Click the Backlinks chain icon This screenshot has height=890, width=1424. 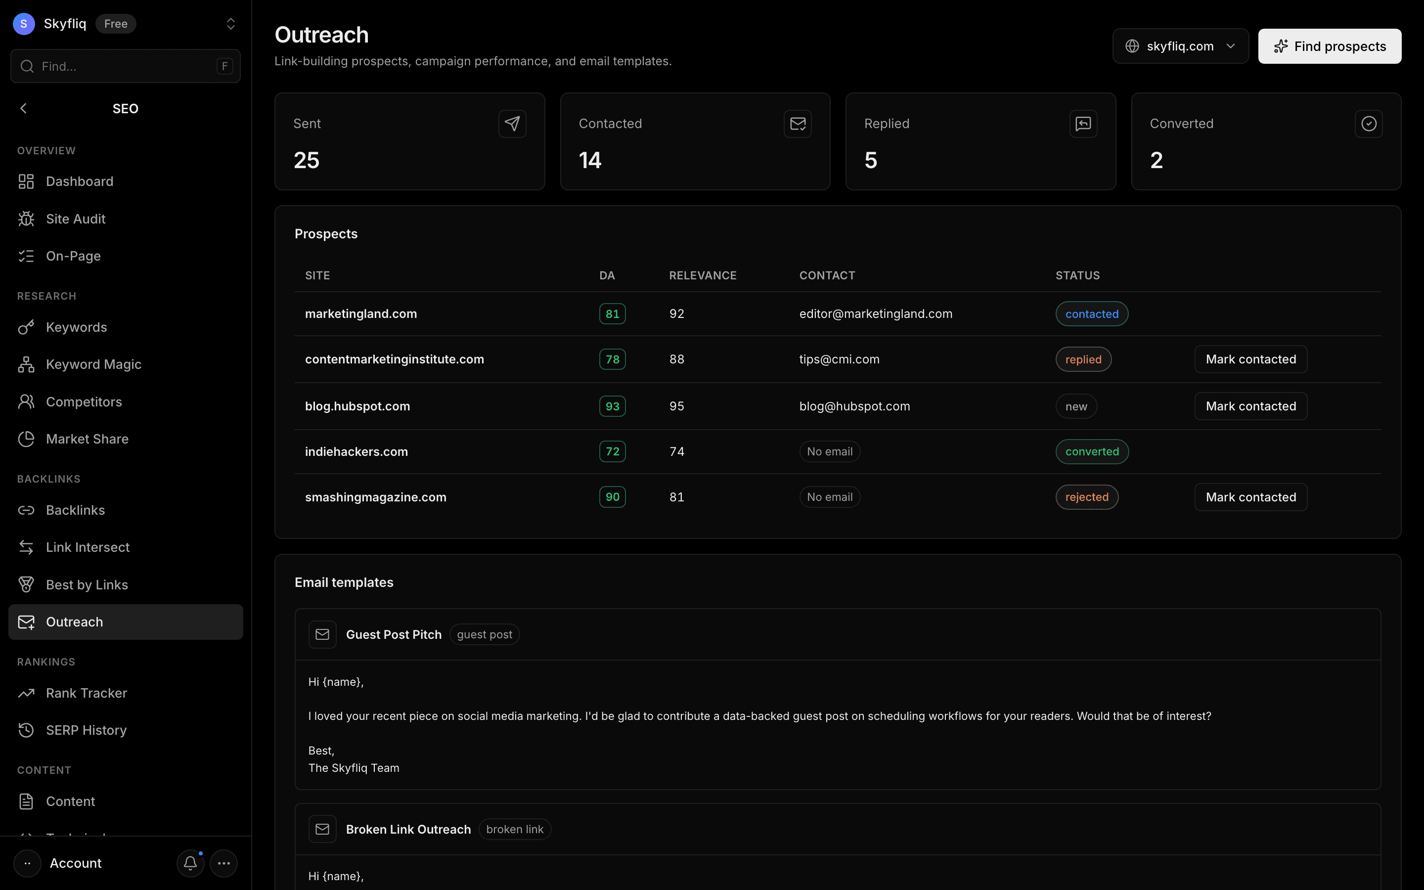pos(26,510)
